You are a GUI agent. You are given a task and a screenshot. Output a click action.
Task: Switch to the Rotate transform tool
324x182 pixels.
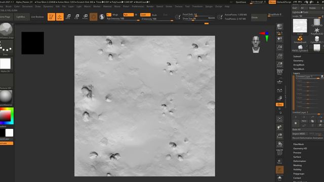[85, 17]
